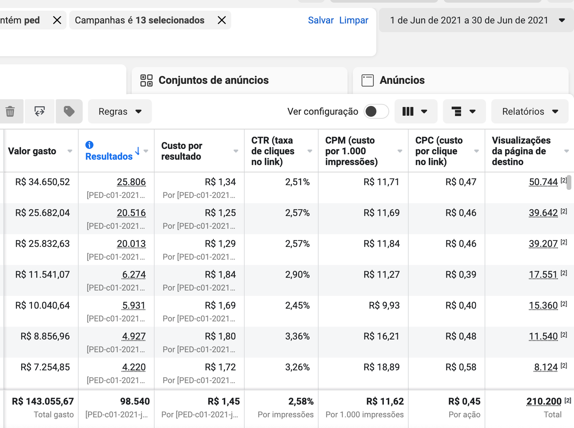Click the vertical table scrollbar handle

pos(569,183)
